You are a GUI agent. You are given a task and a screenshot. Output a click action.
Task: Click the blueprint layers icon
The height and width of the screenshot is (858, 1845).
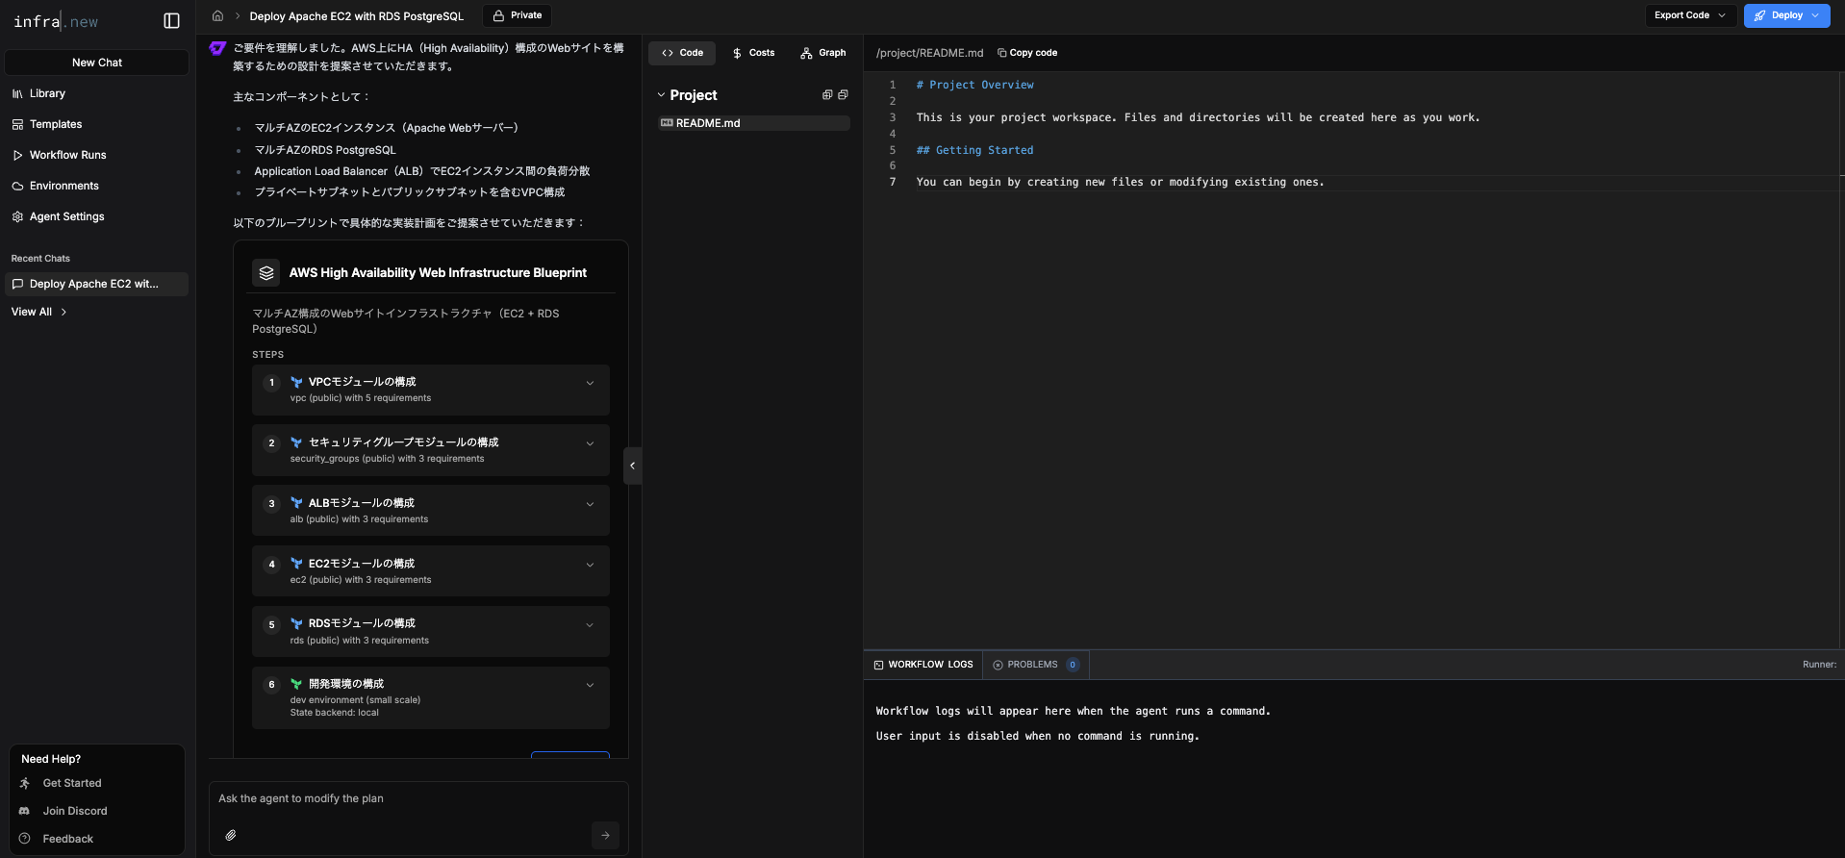[266, 273]
